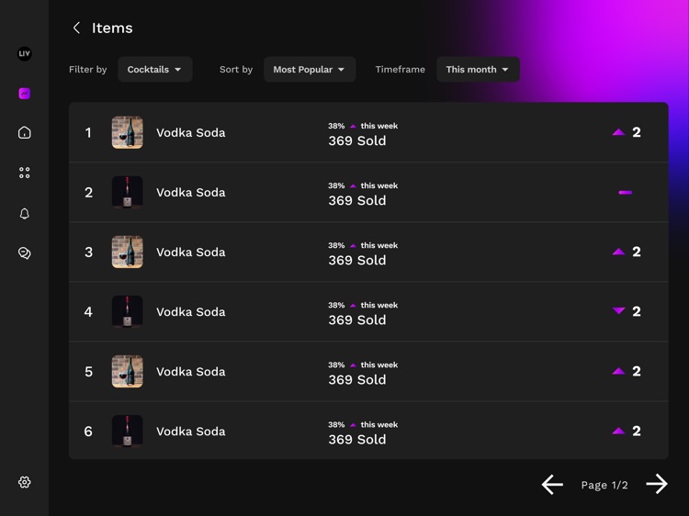
Task: Click the 38% this week figure in row 4
Action: [363, 305]
